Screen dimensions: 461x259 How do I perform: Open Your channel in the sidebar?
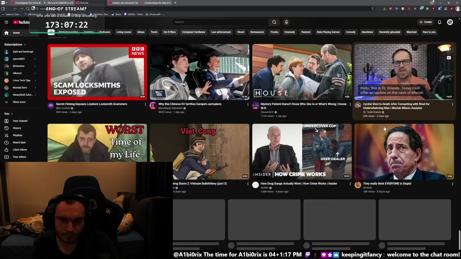pyautogui.click(x=20, y=121)
